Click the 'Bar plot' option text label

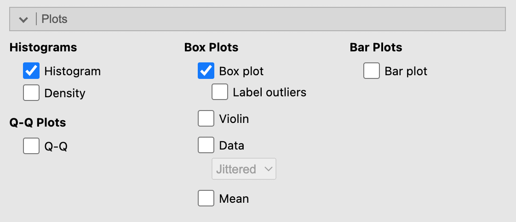406,72
